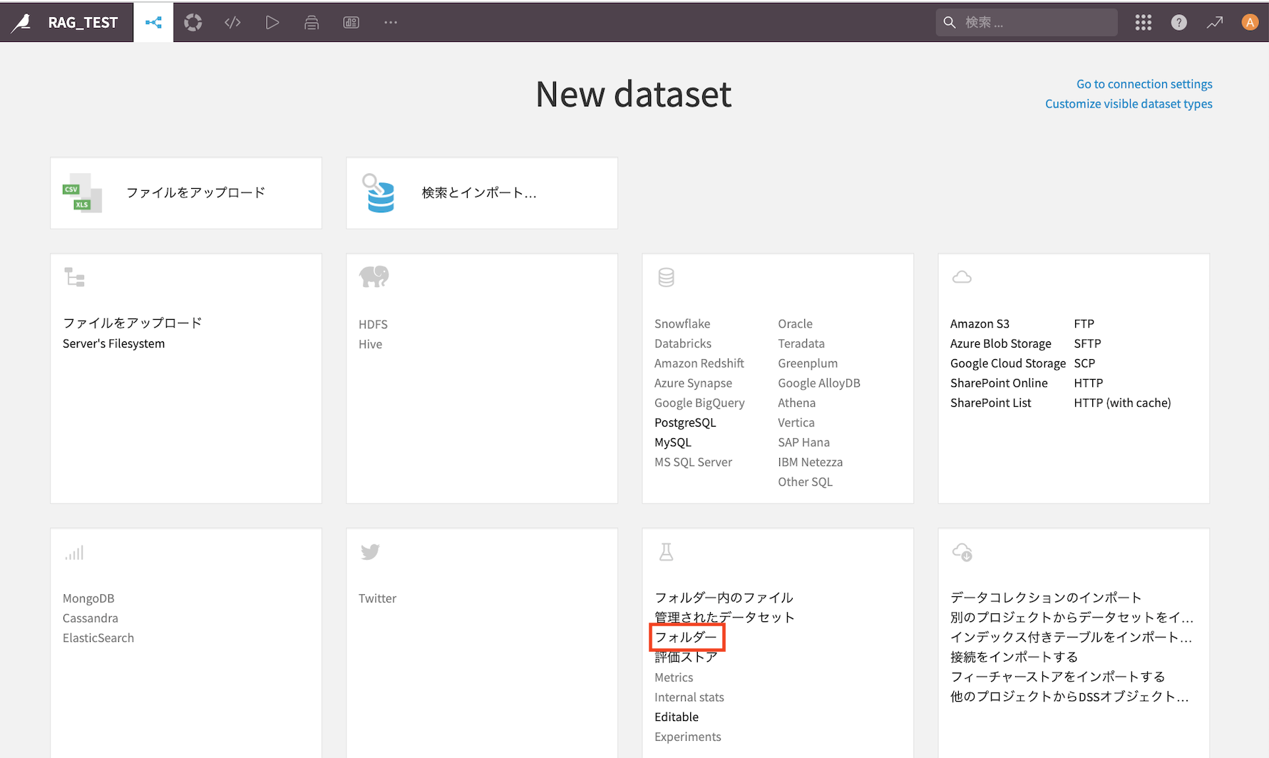Image resolution: width=1269 pixels, height=758 pixels.
Task: Click the trending-arrow activity icon
Action: click(x=1215, y=23)
